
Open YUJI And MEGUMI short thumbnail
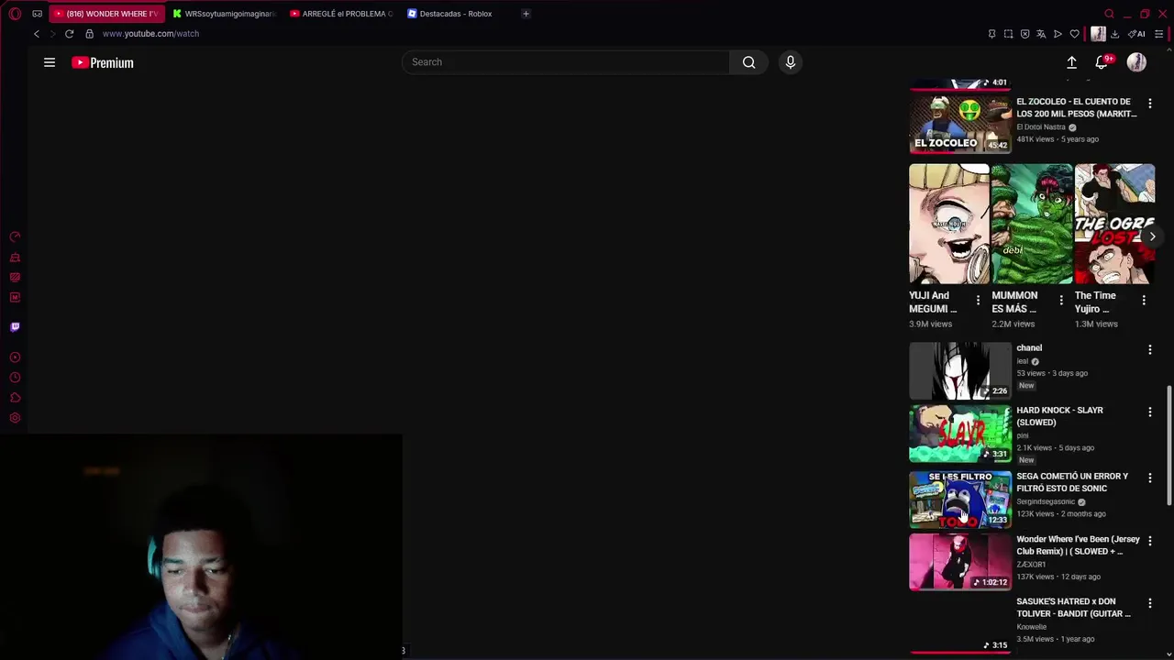pos(948,224)
